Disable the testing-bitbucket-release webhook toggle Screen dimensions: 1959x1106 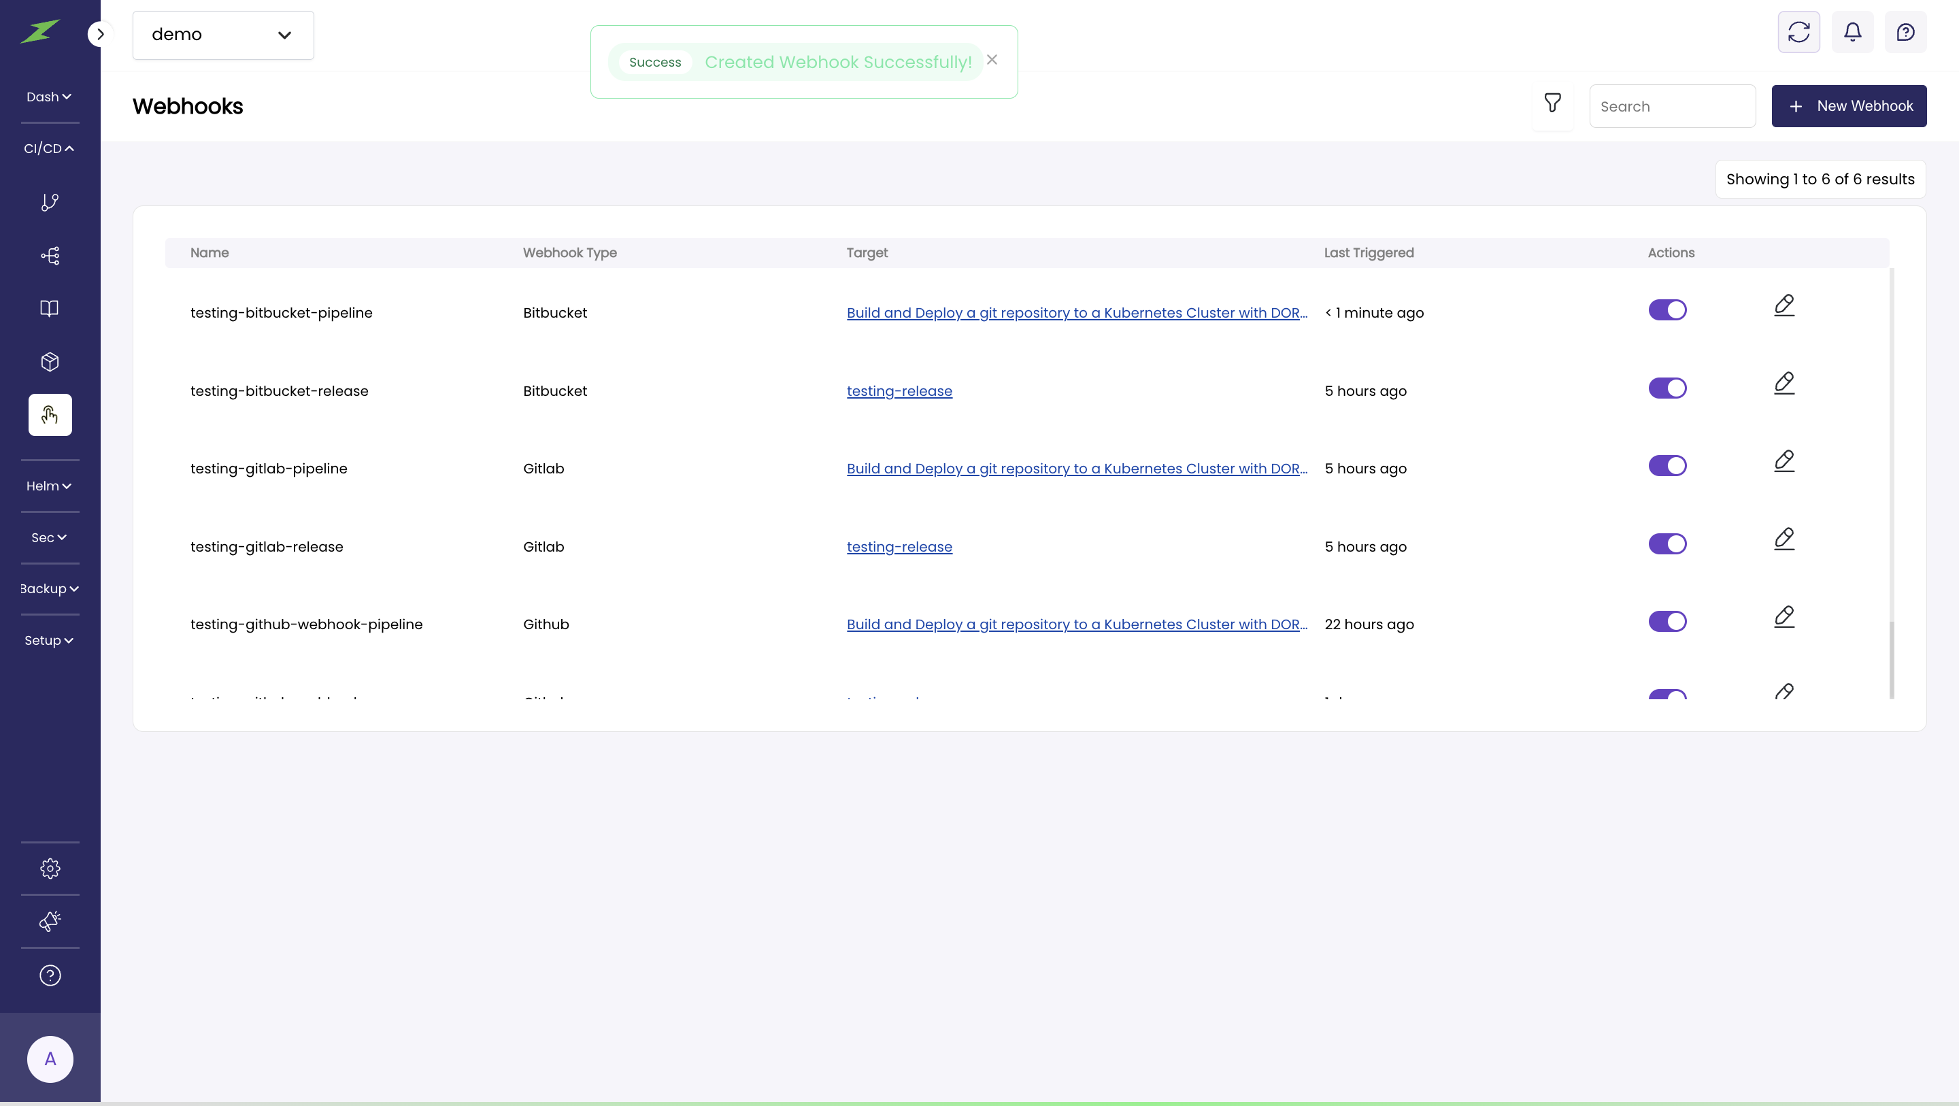1667,388
